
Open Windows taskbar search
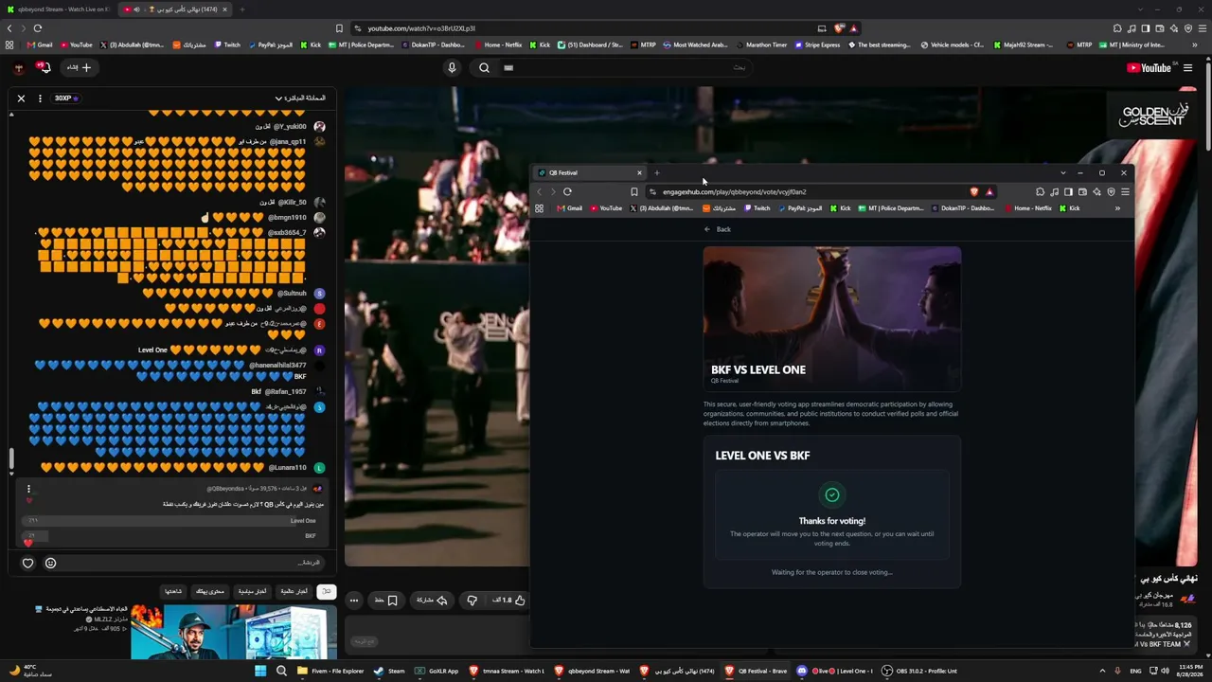(281, 671)
